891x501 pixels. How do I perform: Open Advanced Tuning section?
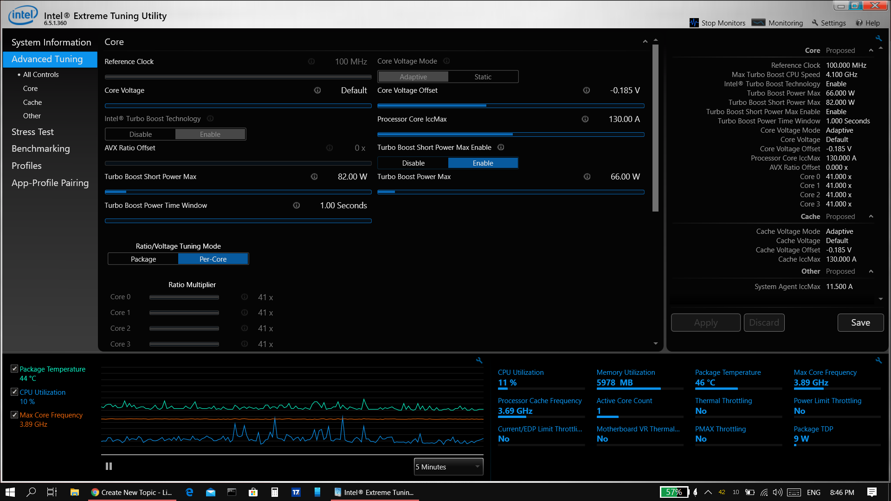coord(50,59)
